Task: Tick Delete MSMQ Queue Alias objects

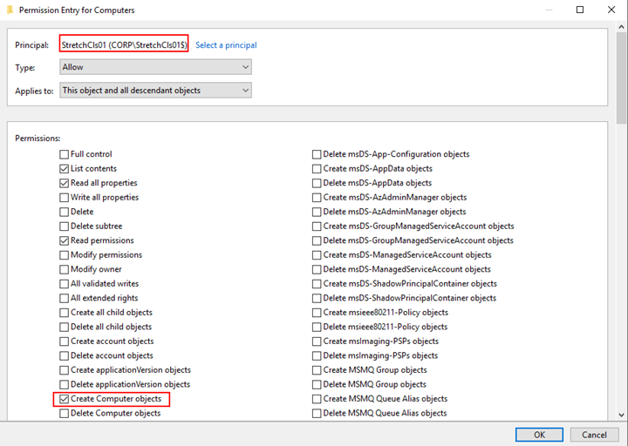Action: 317,414
